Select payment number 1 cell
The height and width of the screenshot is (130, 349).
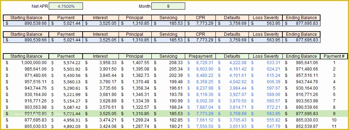click(x=334, y=63)
